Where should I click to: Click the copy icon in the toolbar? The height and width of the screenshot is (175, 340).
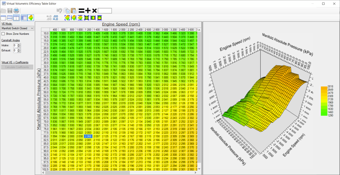pos(67,11)
